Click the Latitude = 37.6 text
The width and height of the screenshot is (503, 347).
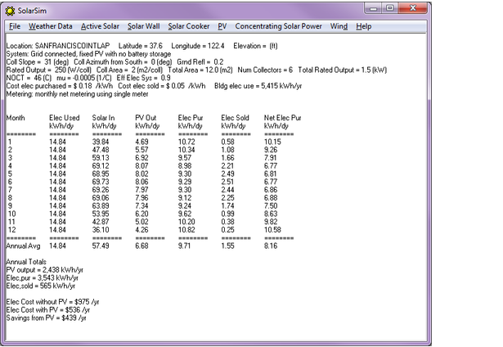click(x=141, y=46)
